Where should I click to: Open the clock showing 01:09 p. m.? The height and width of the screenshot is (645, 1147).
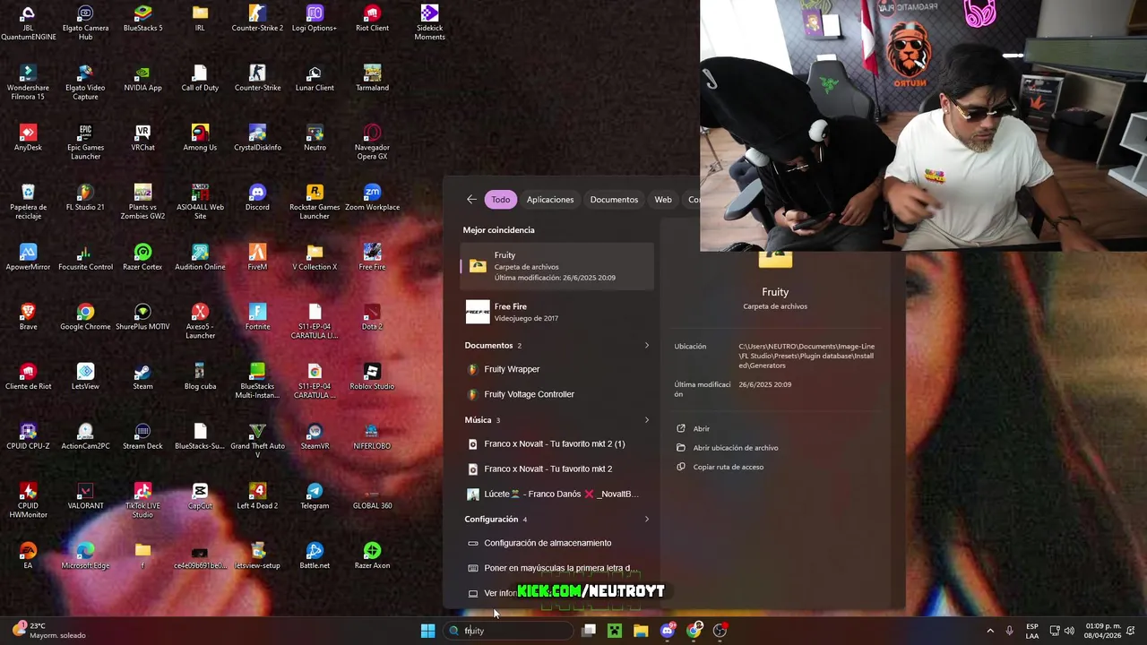pos(1102,631)
